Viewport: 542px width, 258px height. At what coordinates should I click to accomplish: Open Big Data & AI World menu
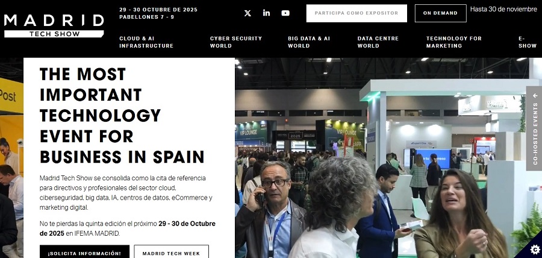tap(309, 42)
